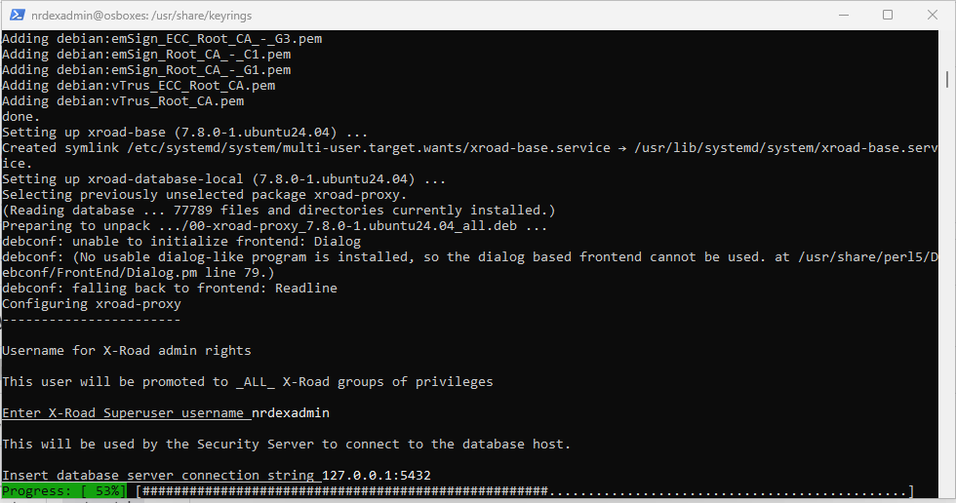Viewport: 956px width, 503px height.
Task: Click the dotted remaining progress bar section
Action: [x=728, y=491]
